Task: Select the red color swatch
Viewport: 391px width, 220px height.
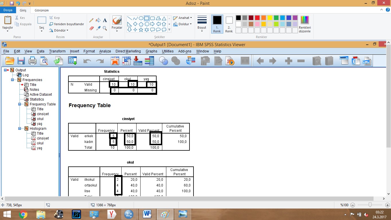Action: coord(257,18)
